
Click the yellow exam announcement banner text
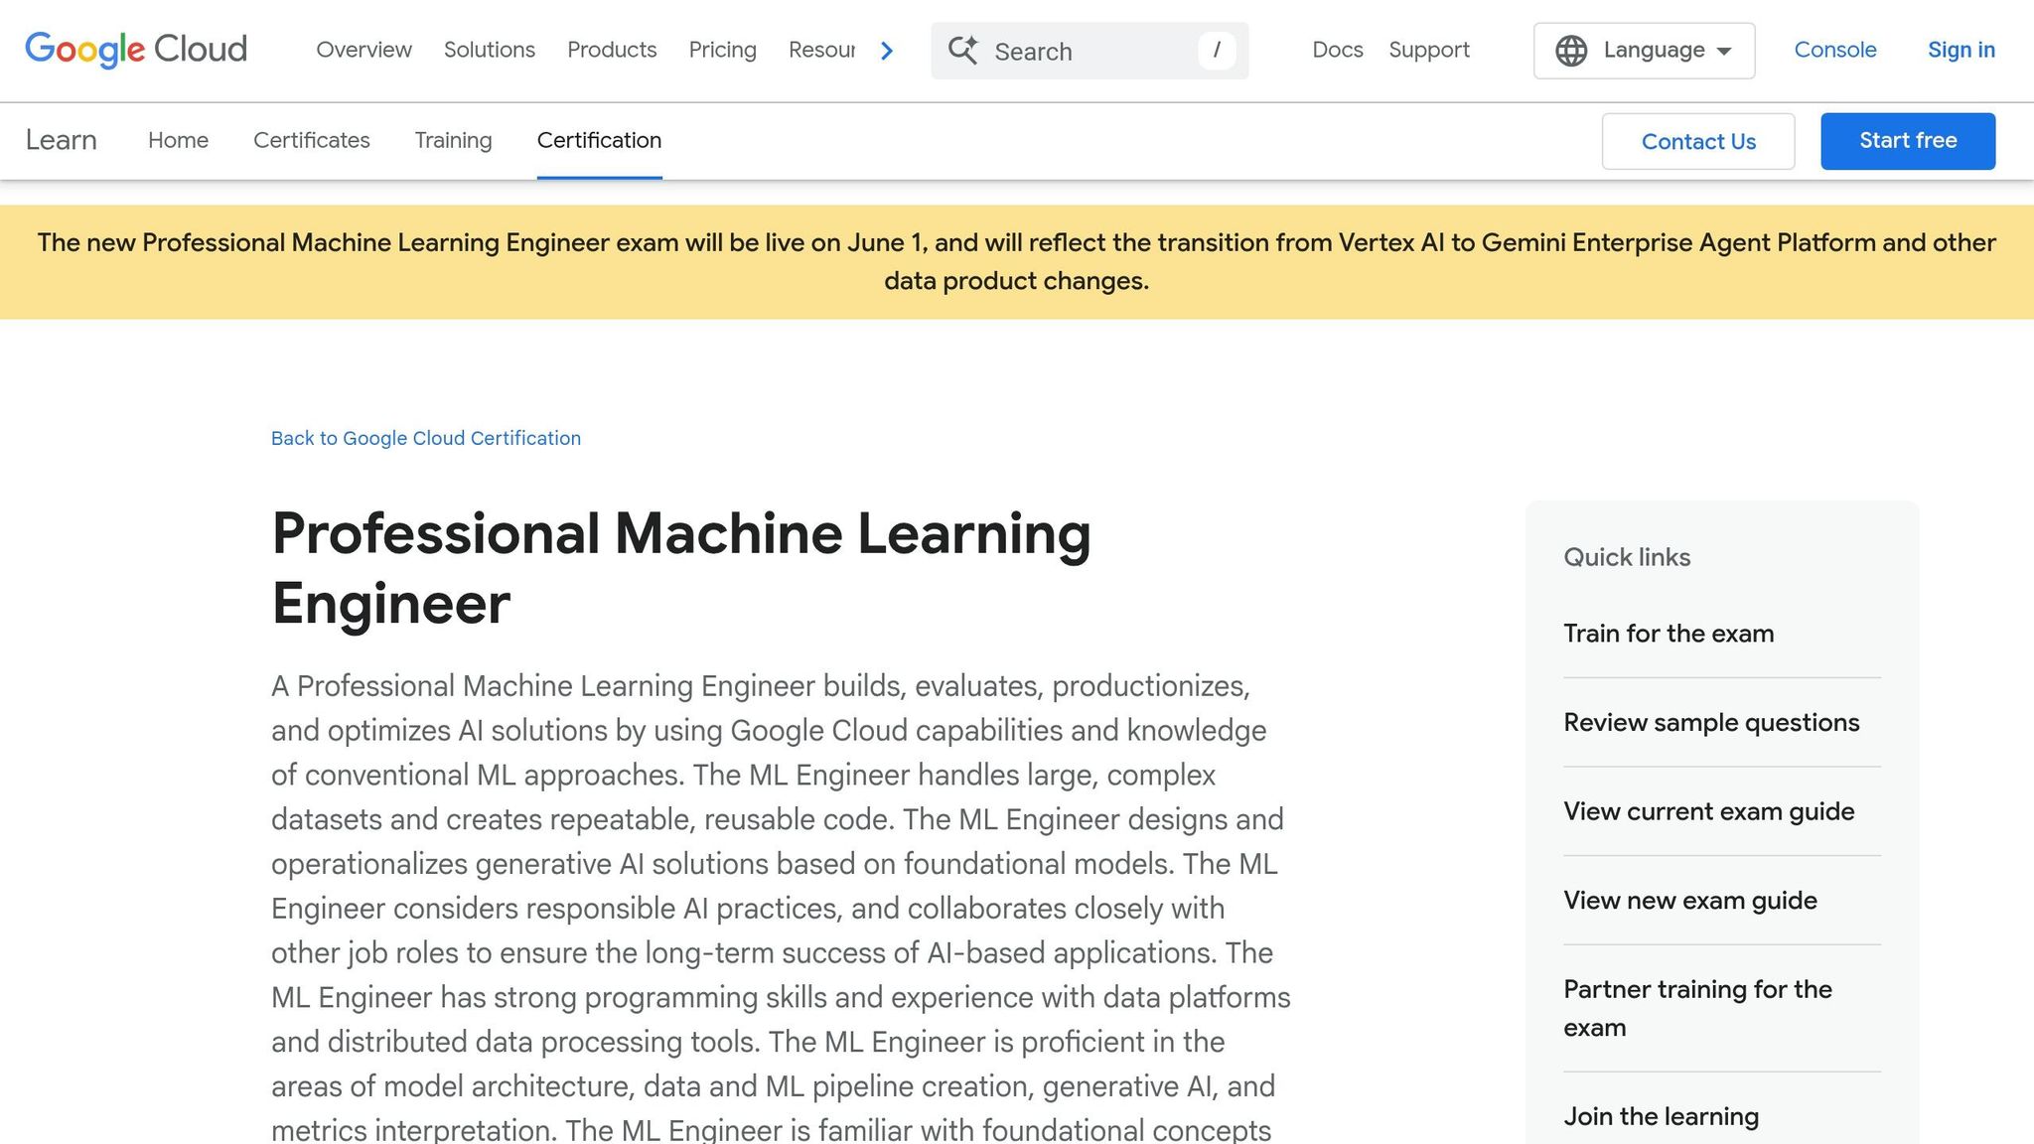coord(1017,262)
